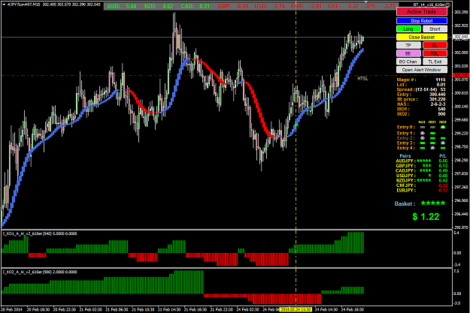This screenshot has height=313, width=470.
Task: Click the AUD strength value in top bar
Action: click(x=131, y=6)
